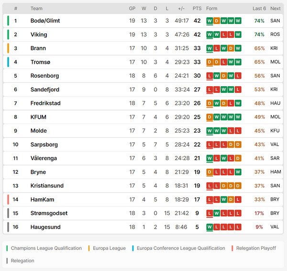
Task: Click Sandefjord's 53% last-six percentage
Action: [259, 90]
